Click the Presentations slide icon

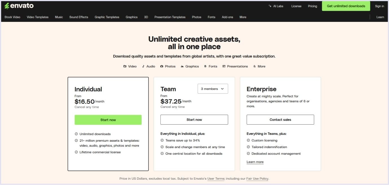click(x=224, y=66)
